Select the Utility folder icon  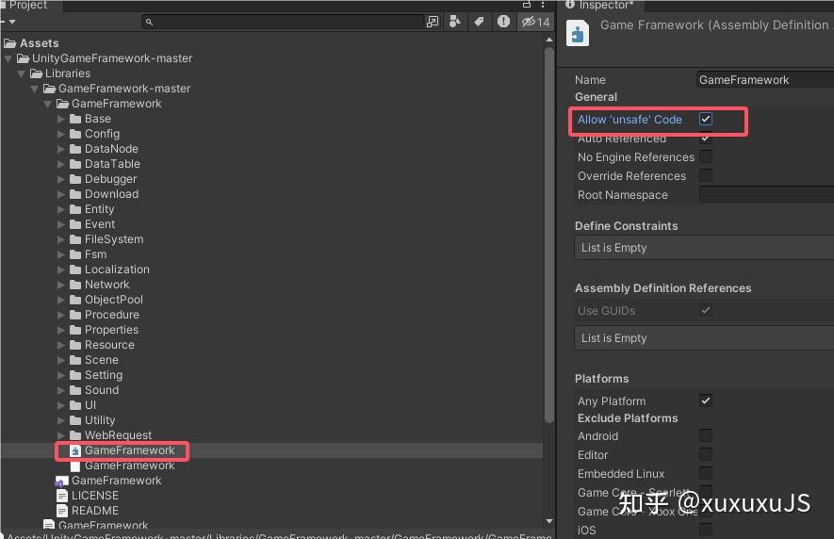point(75,420)
